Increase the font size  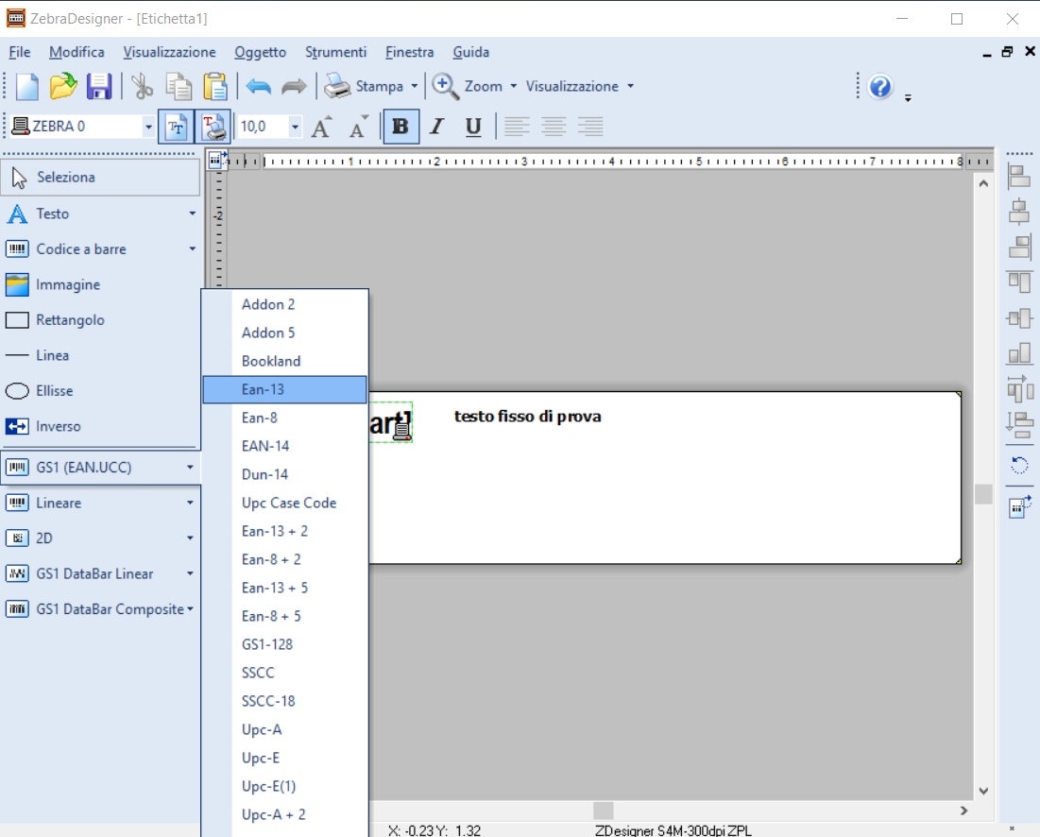click(322, 127)
